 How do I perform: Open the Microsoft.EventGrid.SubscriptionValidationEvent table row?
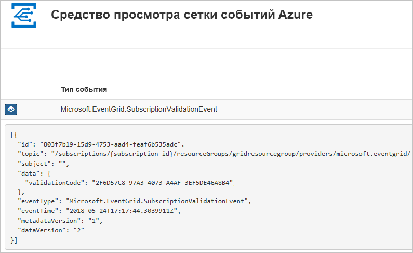coord(207,109)
